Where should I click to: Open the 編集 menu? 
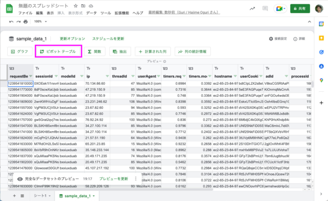pos(39,13)
